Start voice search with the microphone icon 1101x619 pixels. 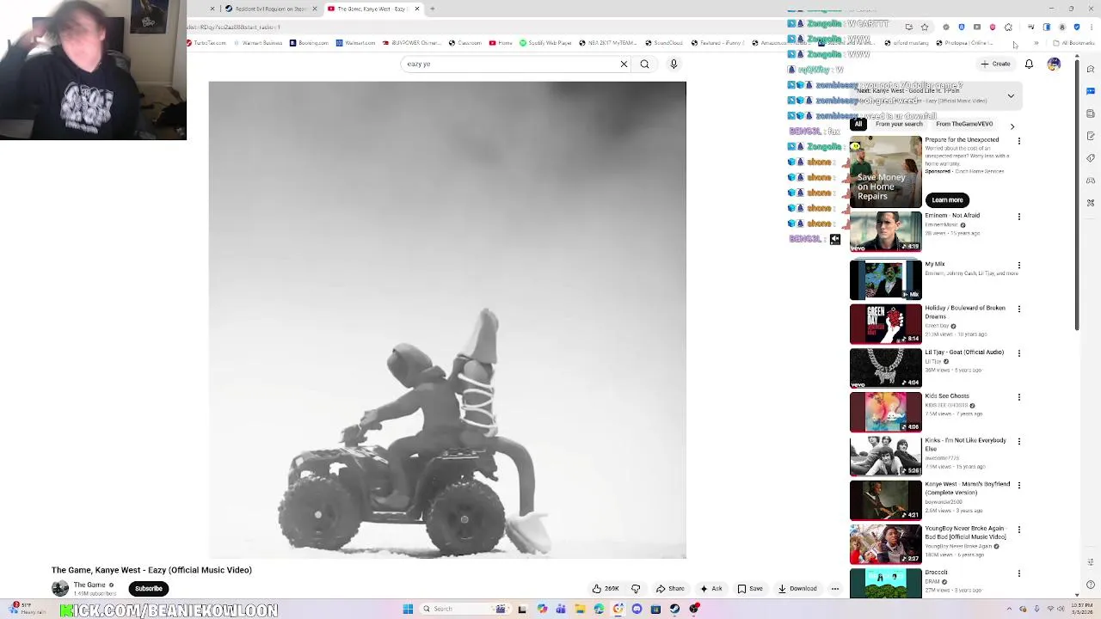674,64
